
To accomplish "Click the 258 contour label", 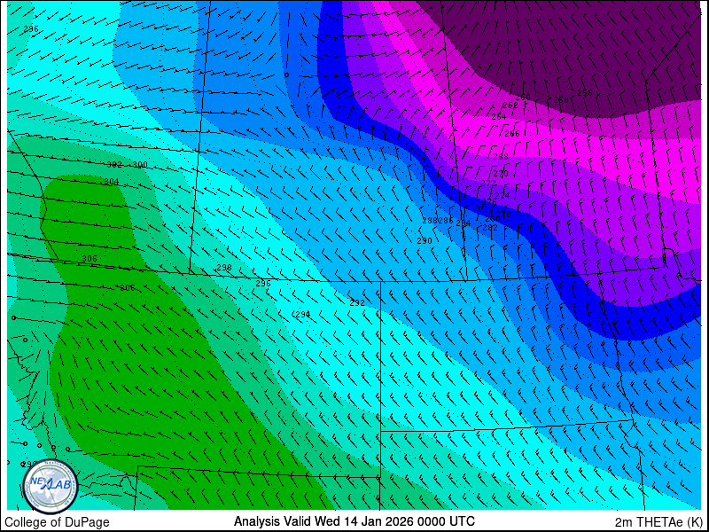I will tap(561, 99).
